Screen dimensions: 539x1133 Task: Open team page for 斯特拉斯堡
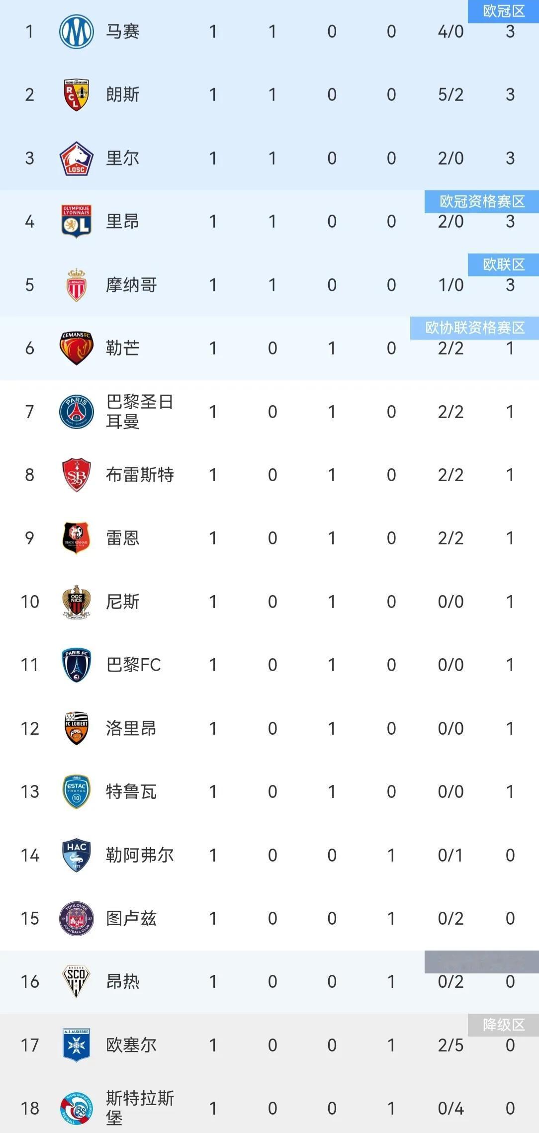pyautogui.click(x=140, y=1108)
